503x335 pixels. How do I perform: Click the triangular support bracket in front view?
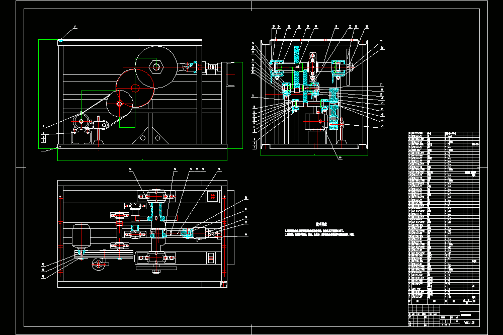coord(150,135)
